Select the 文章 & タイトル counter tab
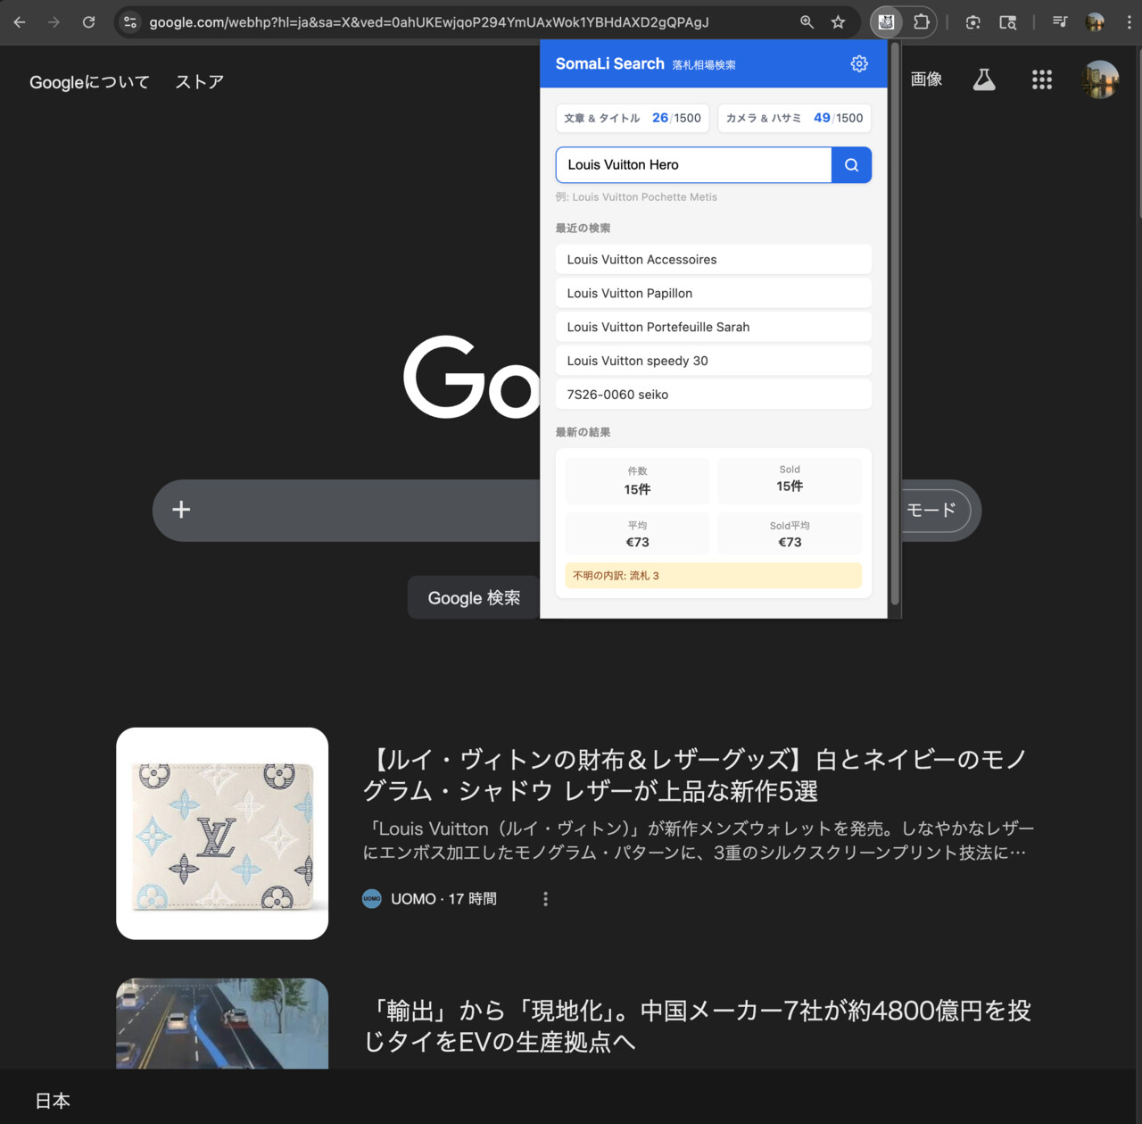 [x=633, y=118]
